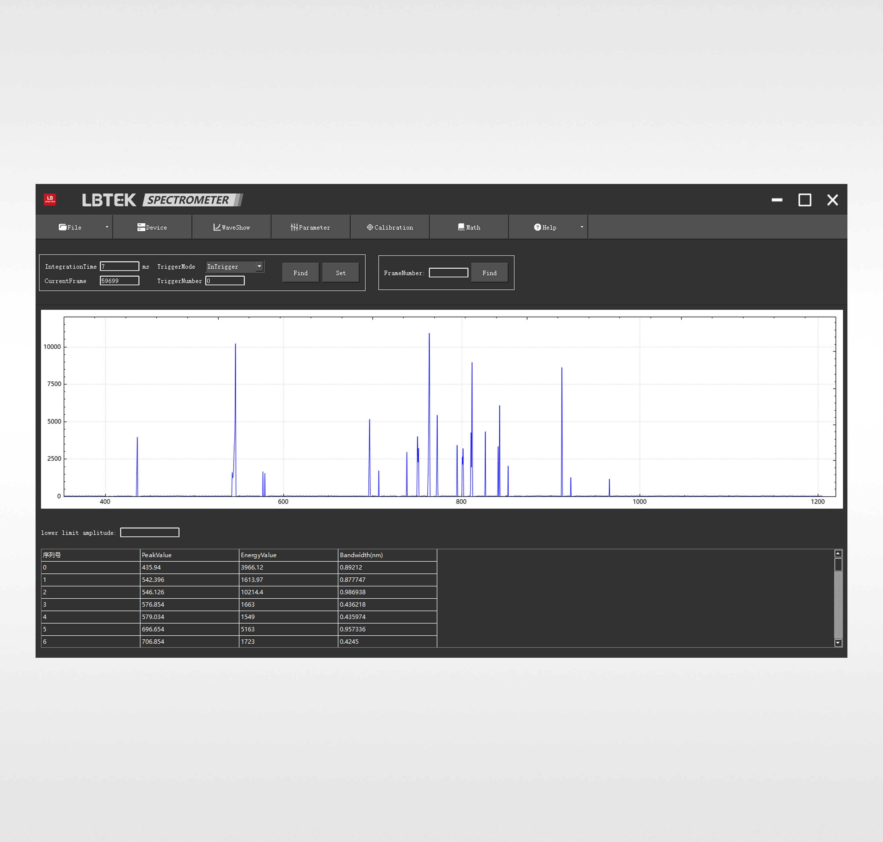
Task: Expand the File menu dropdown arrow
Action: (107, 227)
